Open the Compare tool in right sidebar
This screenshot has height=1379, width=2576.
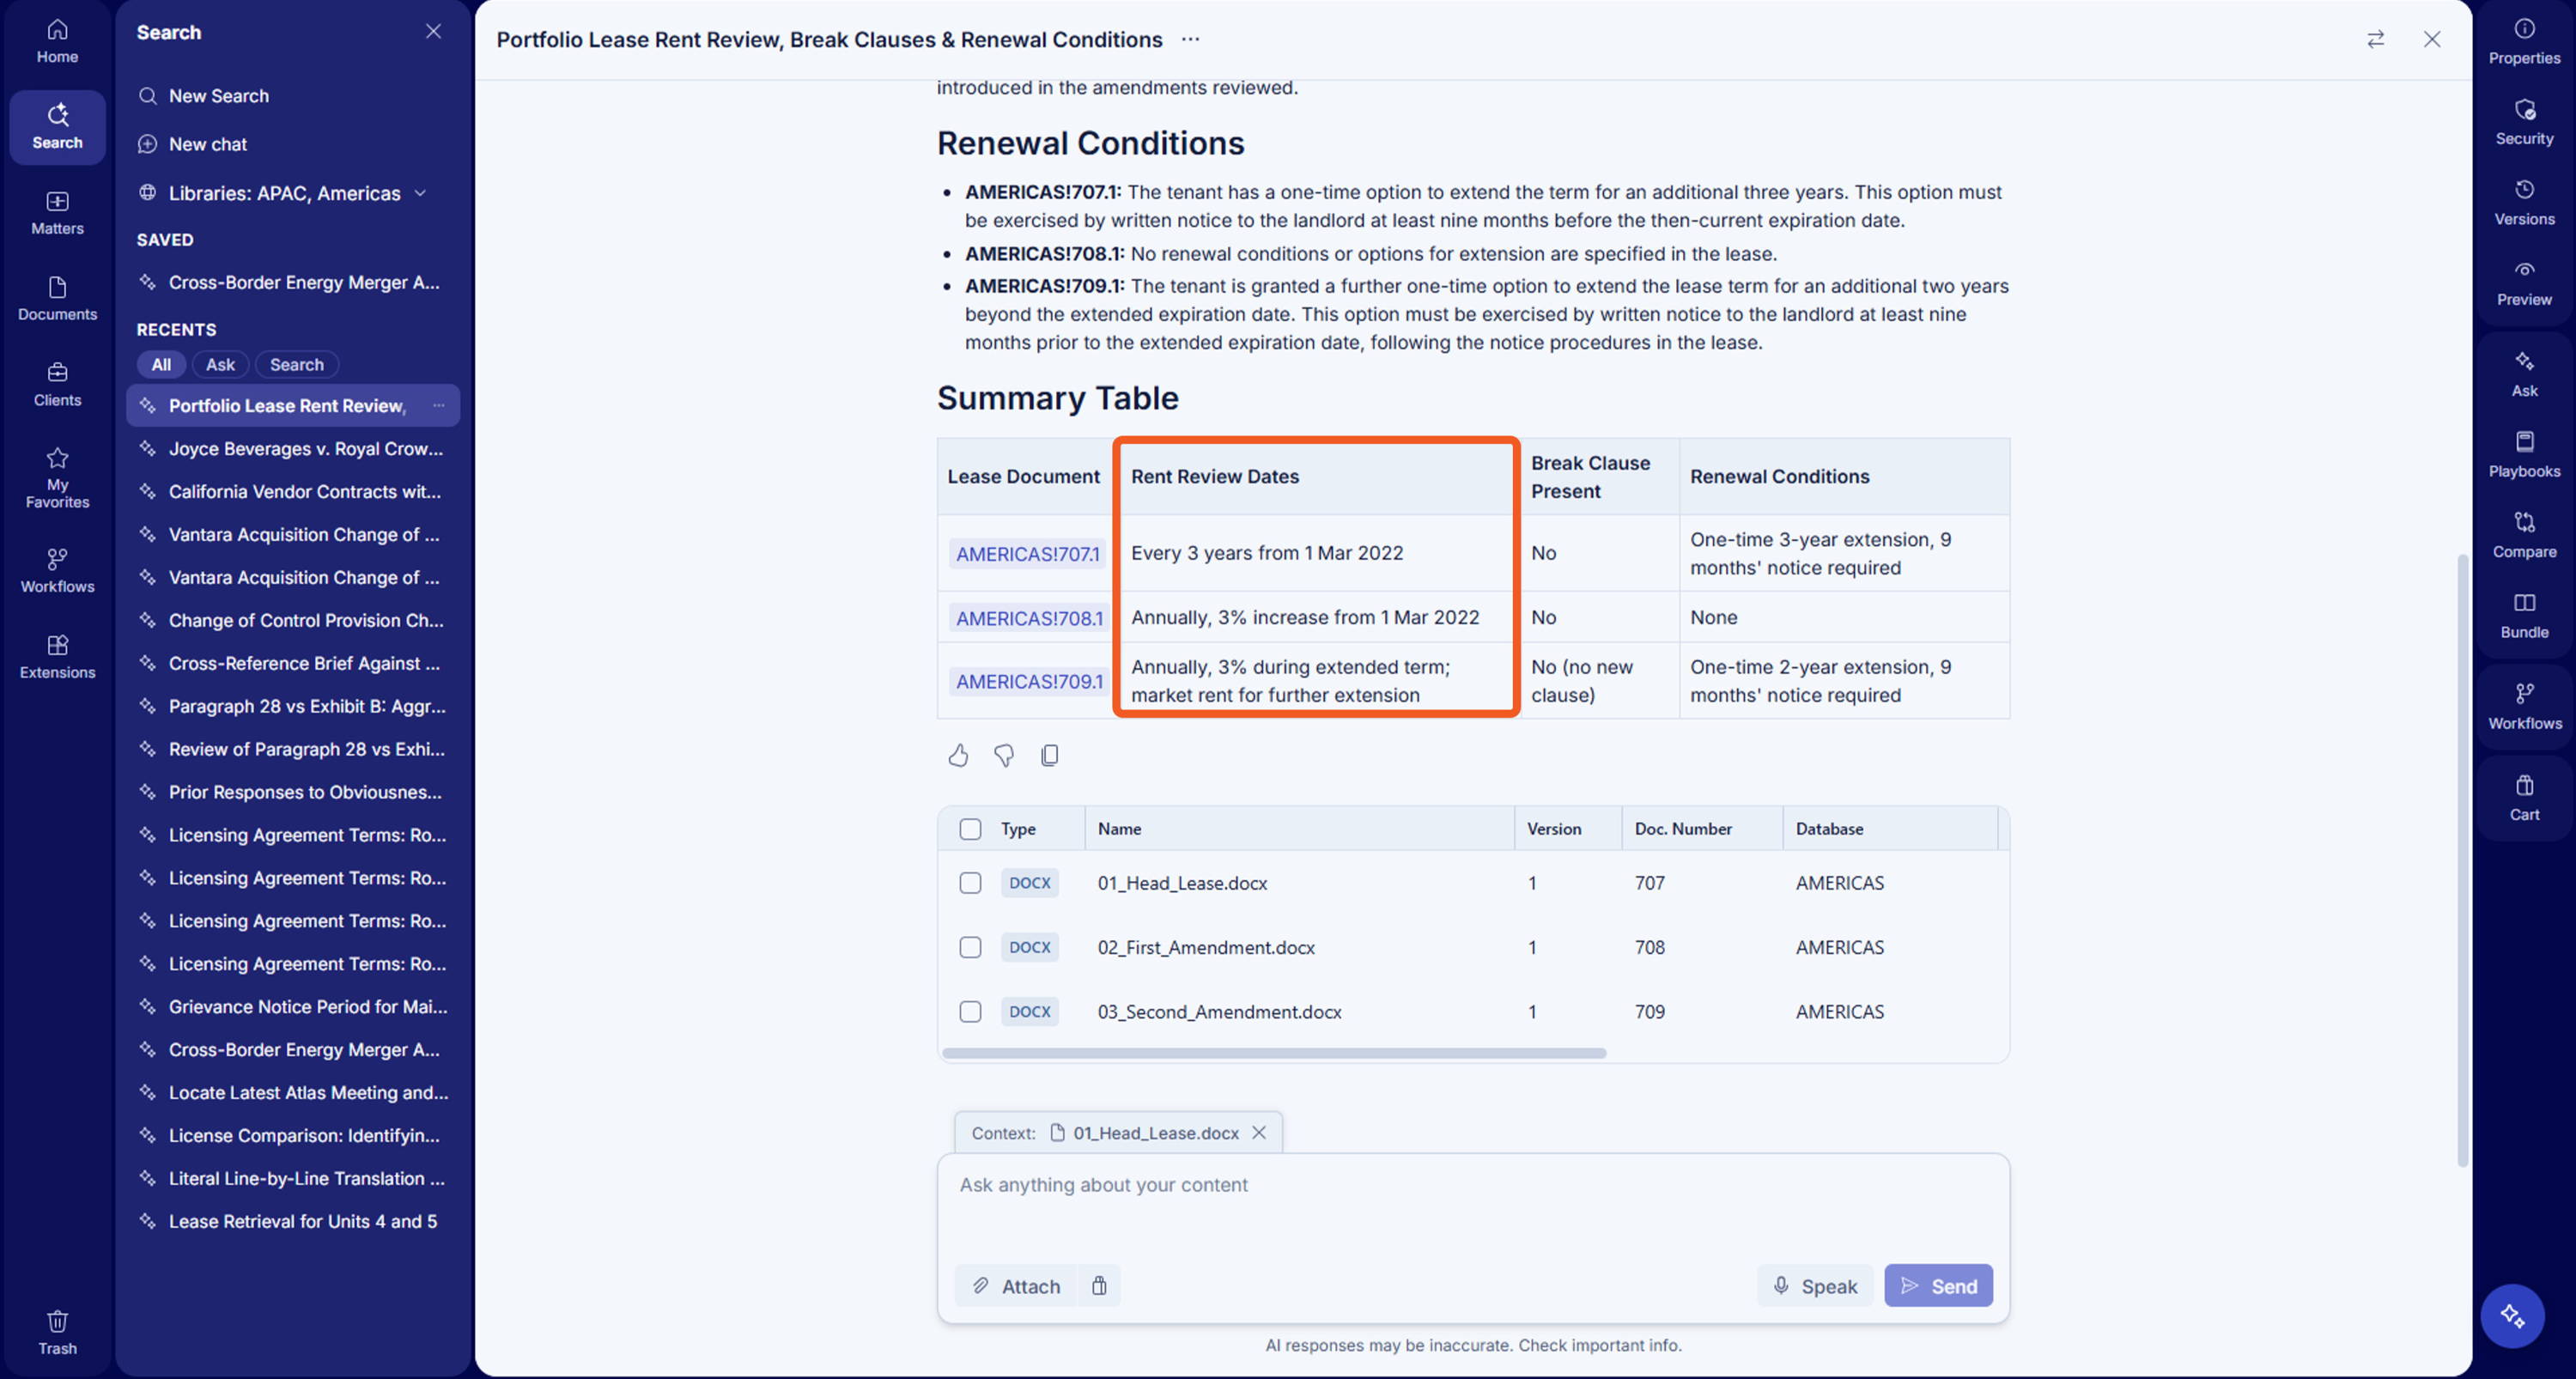[x=2524, y=535]
